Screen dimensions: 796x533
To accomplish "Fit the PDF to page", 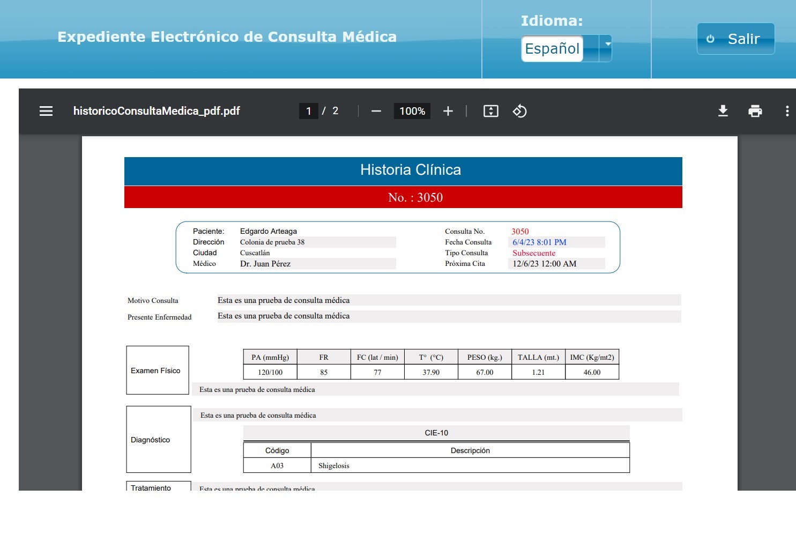I will tap(491, 111).
